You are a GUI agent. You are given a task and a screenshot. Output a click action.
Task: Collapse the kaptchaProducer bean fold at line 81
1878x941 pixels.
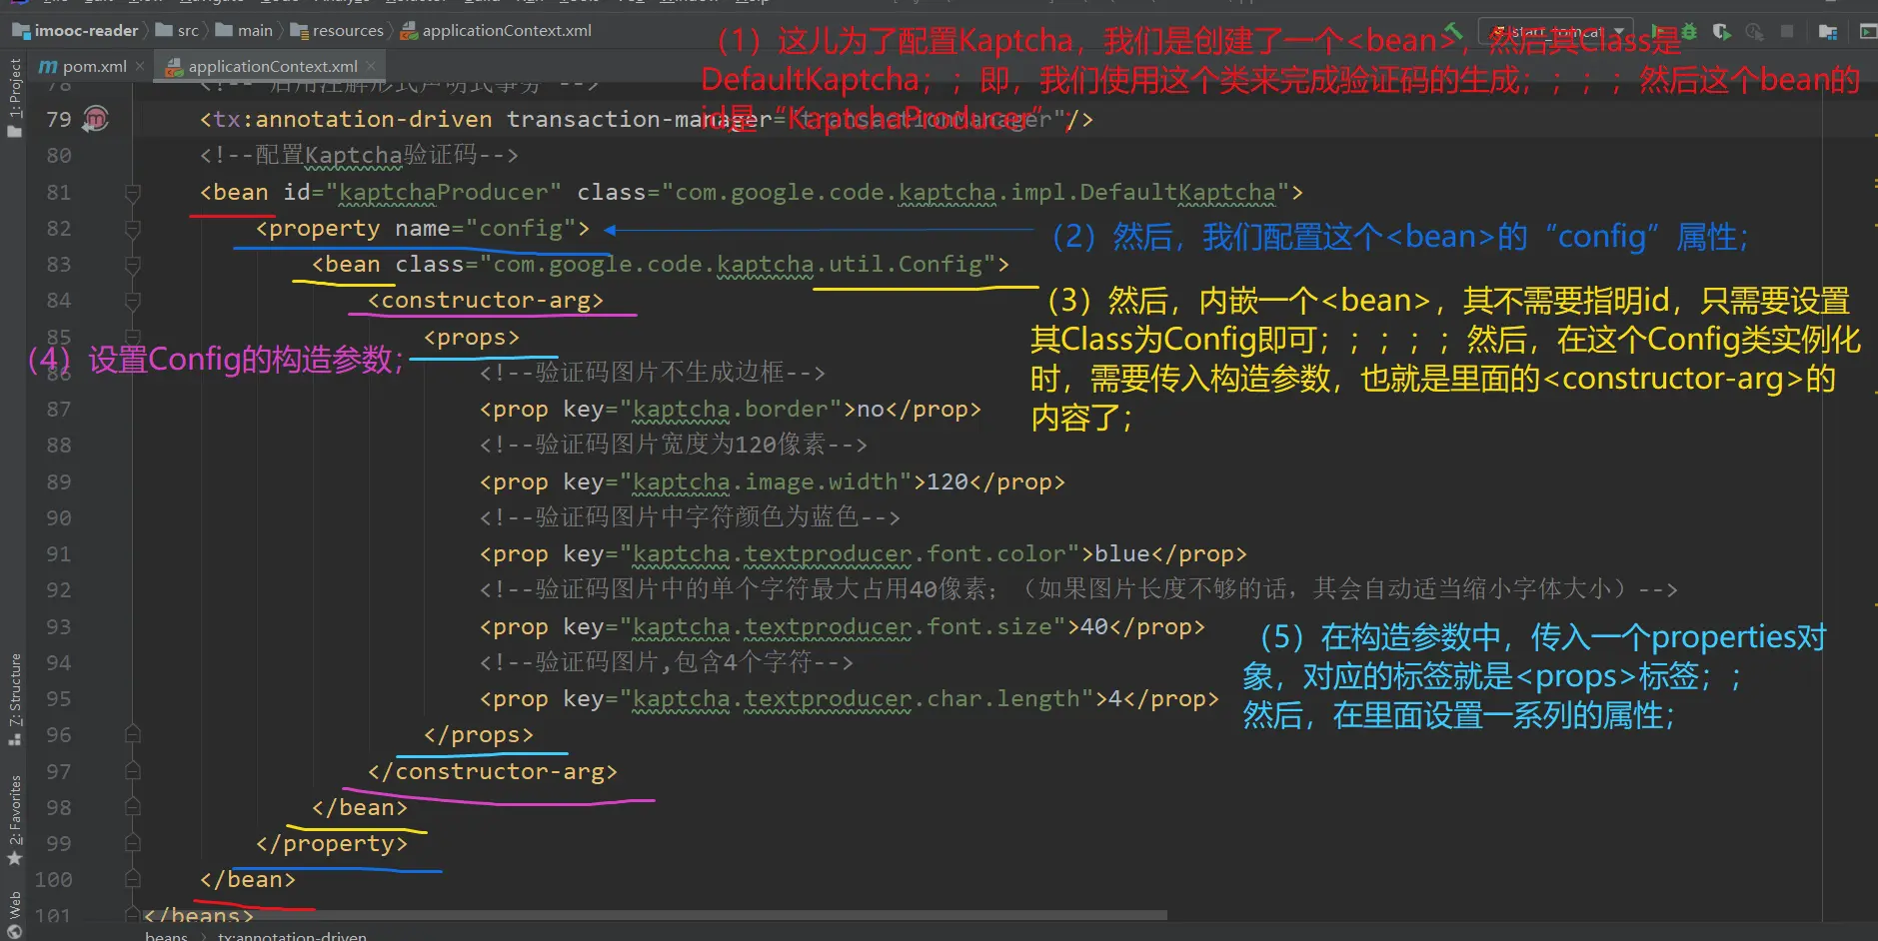132,192
